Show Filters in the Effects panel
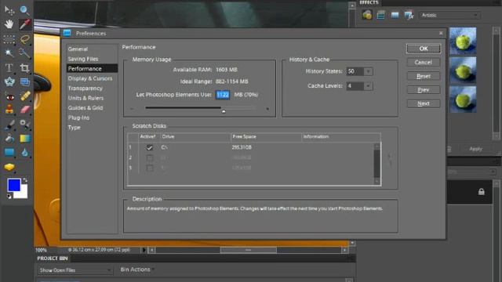Image resolution: width=502 pixels, height=282 pixels. [x=367, y=15]
